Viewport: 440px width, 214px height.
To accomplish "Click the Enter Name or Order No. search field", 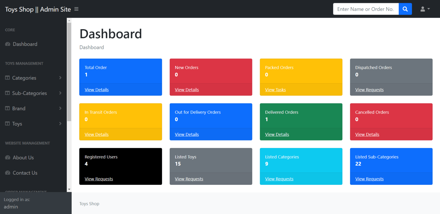I will 366,9.
